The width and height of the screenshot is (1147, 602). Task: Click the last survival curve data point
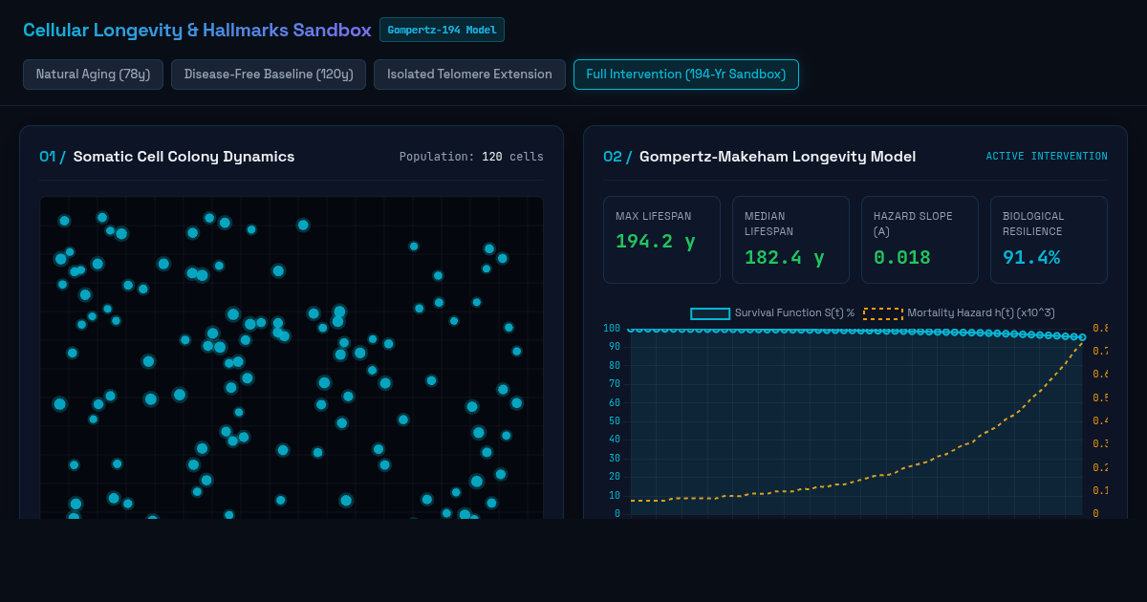[x=1082, y=336]
